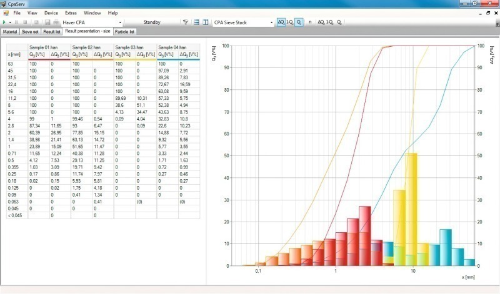Select the 51,1 cell in Sample 03

tap(146, 105)
